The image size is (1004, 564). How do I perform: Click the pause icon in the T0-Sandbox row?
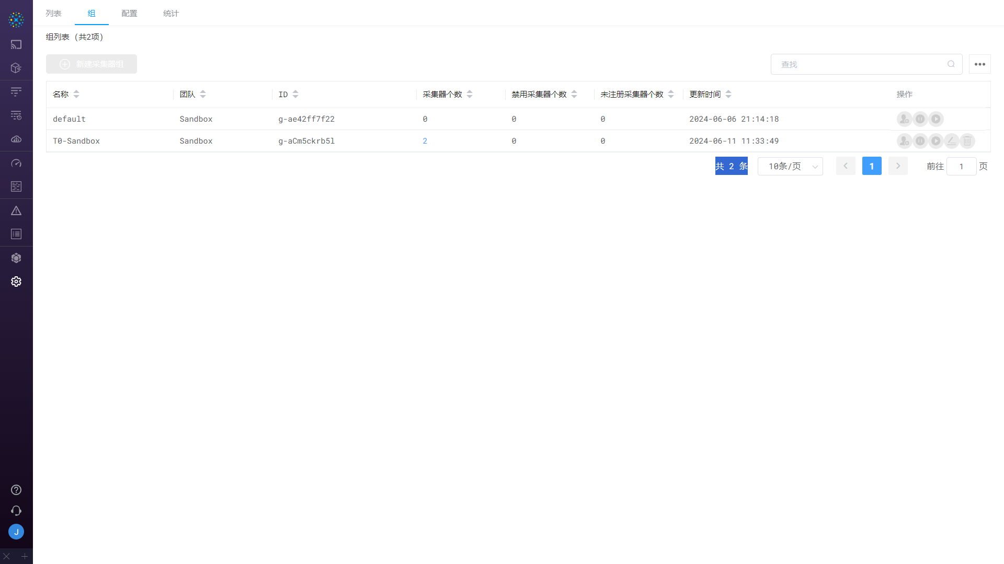(920, 141)
